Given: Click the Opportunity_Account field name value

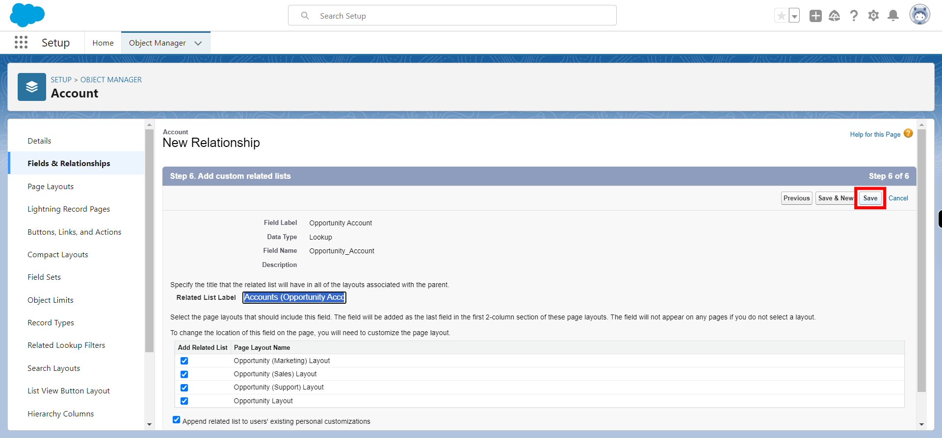Looking at the screenshot, I should 341,251.
